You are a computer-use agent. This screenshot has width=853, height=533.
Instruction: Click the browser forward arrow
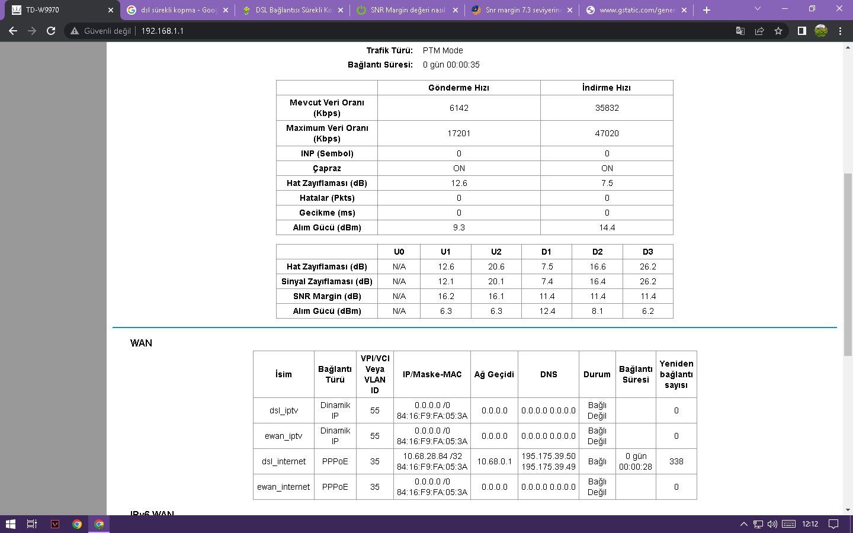[x=32, y=31]
